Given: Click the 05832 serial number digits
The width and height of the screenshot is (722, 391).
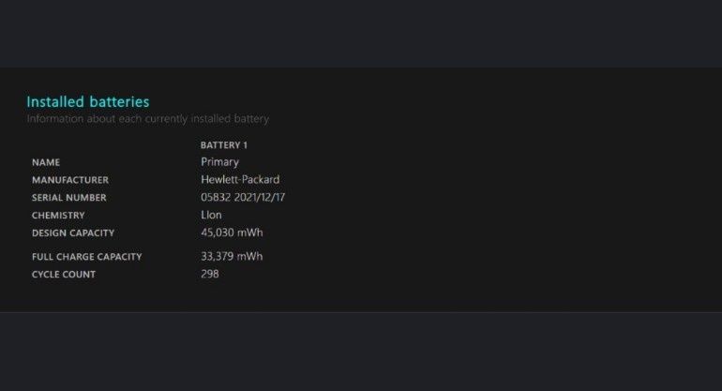Looking at the screenshot, I should (x=216, y=197).
